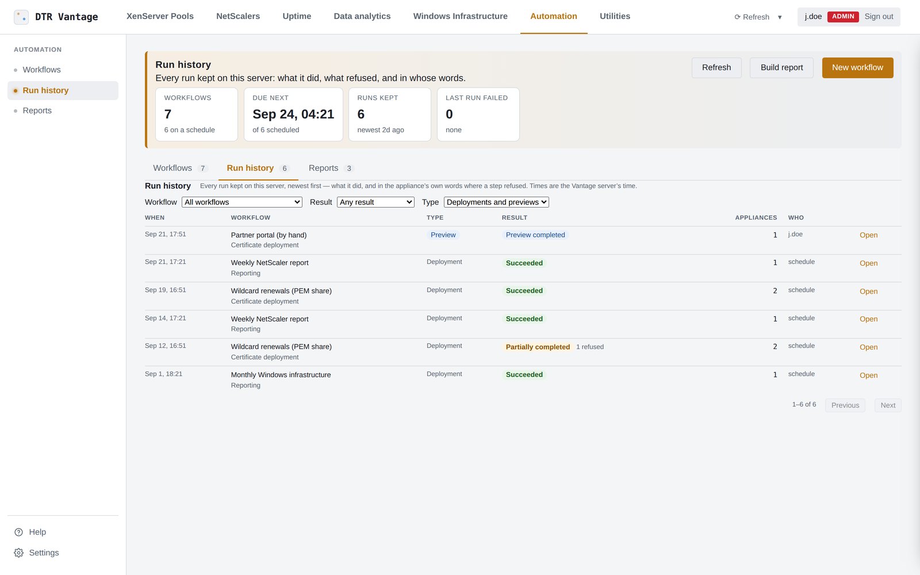Click the Next page button
Viewport: 920px width, 575px height.
coord(888,405)
